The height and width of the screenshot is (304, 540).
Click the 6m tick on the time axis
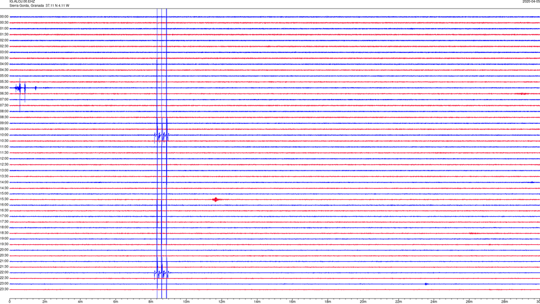(116, 302)
